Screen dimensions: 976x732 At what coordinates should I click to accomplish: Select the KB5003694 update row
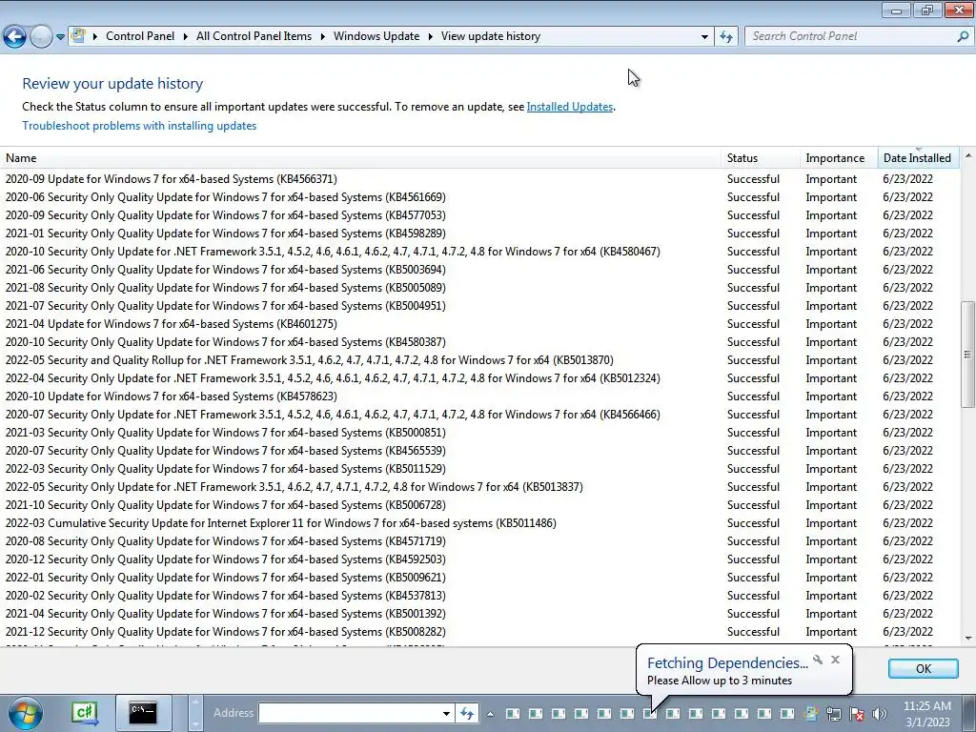tap(479, 269)
